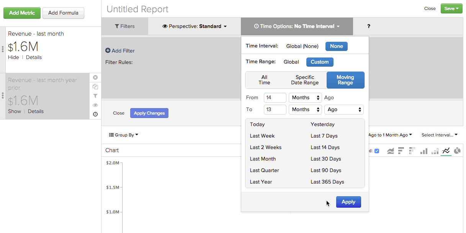466x233 pixels.
Task: Select the horizontal bar chart icon
Action: click(401, 151)
